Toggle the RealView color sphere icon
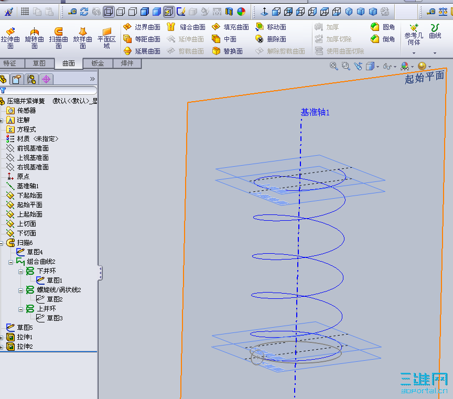The image size is (453, 399). tap(241, 12)
